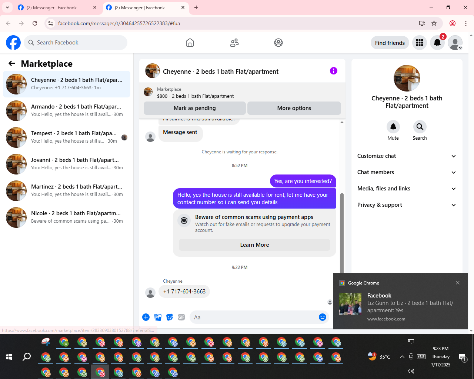Click the Find friends button
This screenshot has width=474, height=379.
click(390, 43)
